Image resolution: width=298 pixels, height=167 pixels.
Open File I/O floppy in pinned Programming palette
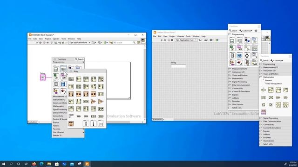click(240, 56)
